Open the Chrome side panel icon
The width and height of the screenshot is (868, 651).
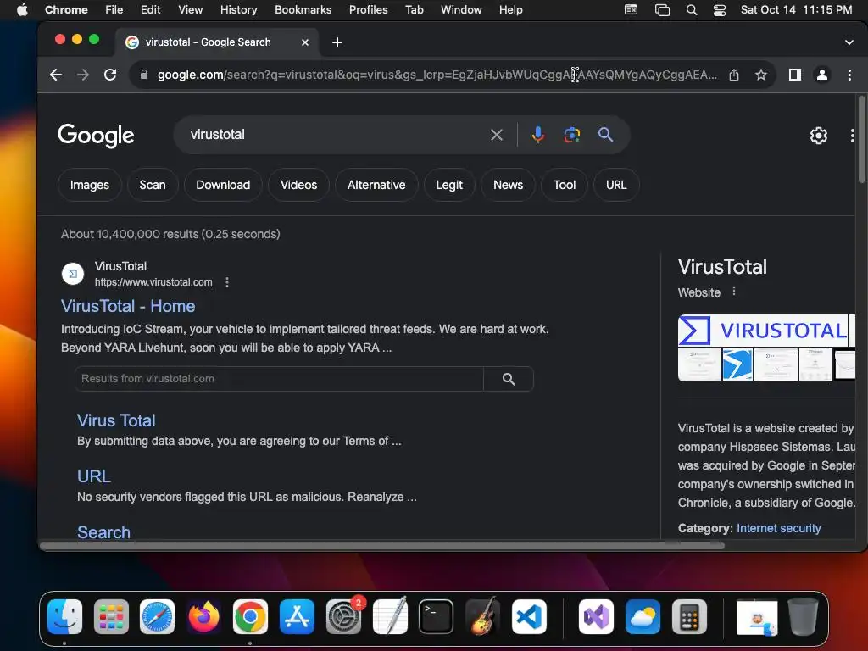[795, 75]
